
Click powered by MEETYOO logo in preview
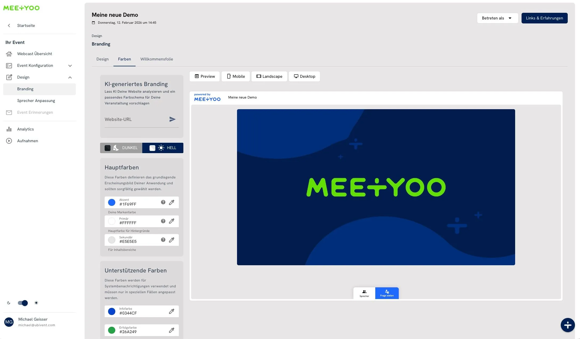tap(207, 97)
